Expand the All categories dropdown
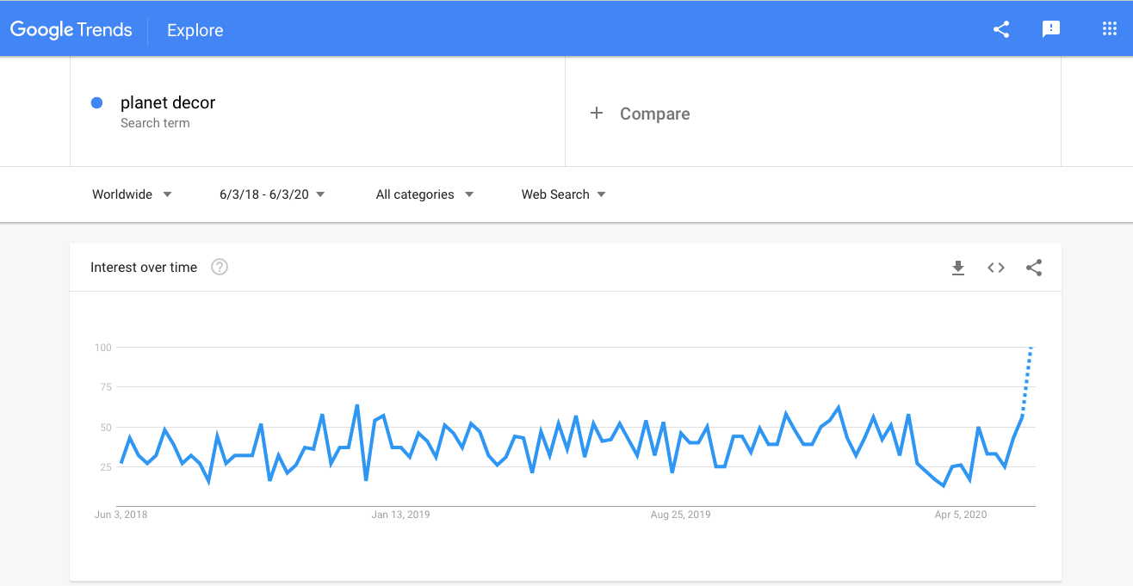Viewport: 1133px width, 586px height. 424,194
